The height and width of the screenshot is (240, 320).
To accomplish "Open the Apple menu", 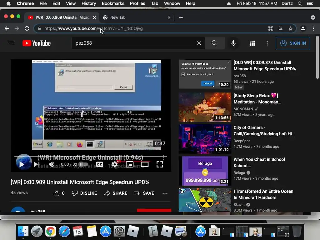I will 8,3.
